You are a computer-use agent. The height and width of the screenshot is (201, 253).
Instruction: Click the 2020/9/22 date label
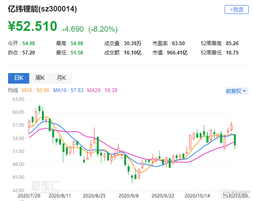[163, 196]
